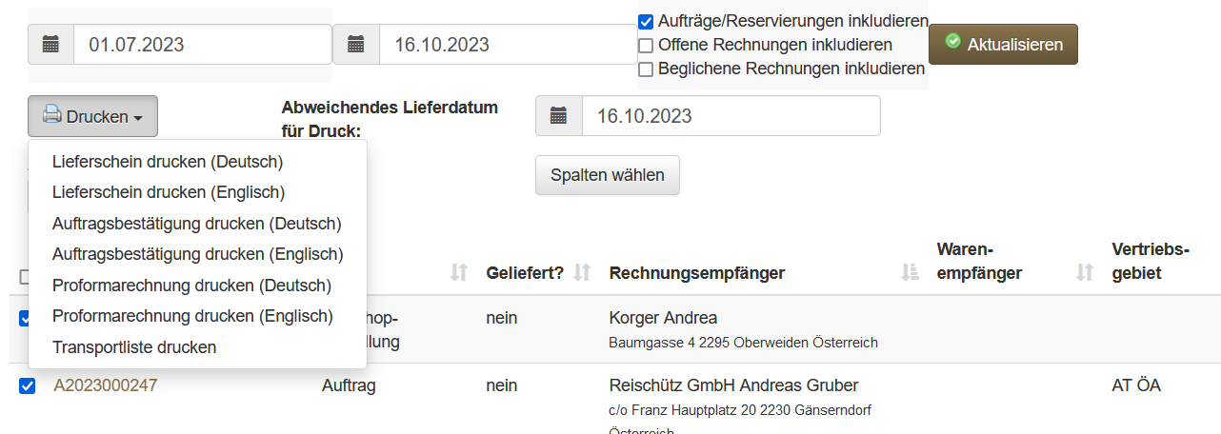The image size is (1221, 434).
Task: Open calendar icon for Abweichendes Lieferdatum
Action: pyautogui.click(x=559, y=116)
